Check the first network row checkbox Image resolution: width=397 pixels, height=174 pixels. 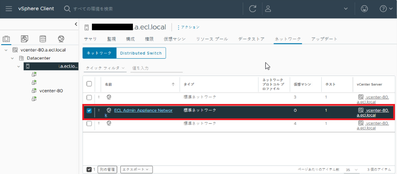(x=89, y=97)
